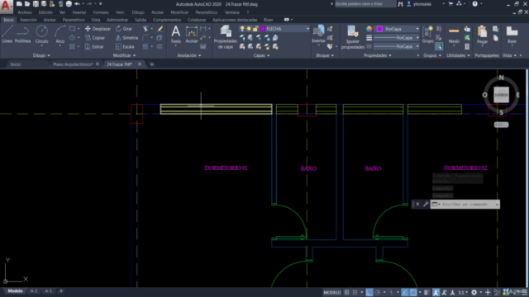The image size is (529, 297).
Task: Select the Línea drawing tool
Action: tap(7, 34)
